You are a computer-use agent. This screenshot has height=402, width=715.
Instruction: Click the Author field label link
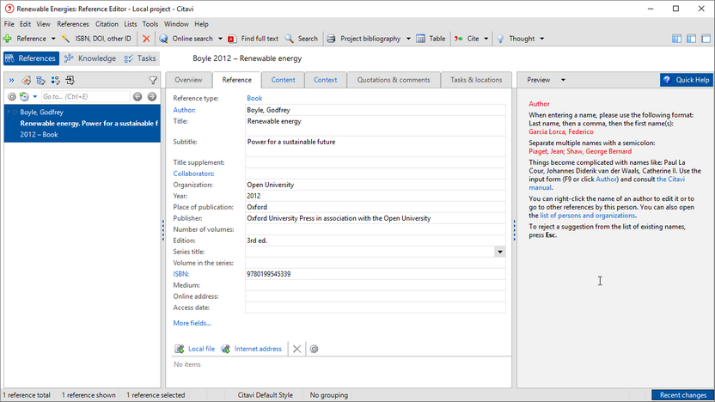point(184,110)
